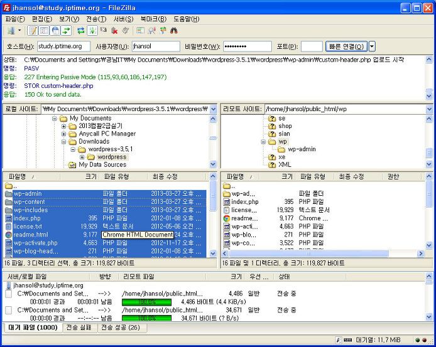Viewport: 436px width, 347px height.
Task: Select My Data Sources in local tree
Action: (102, 165)
